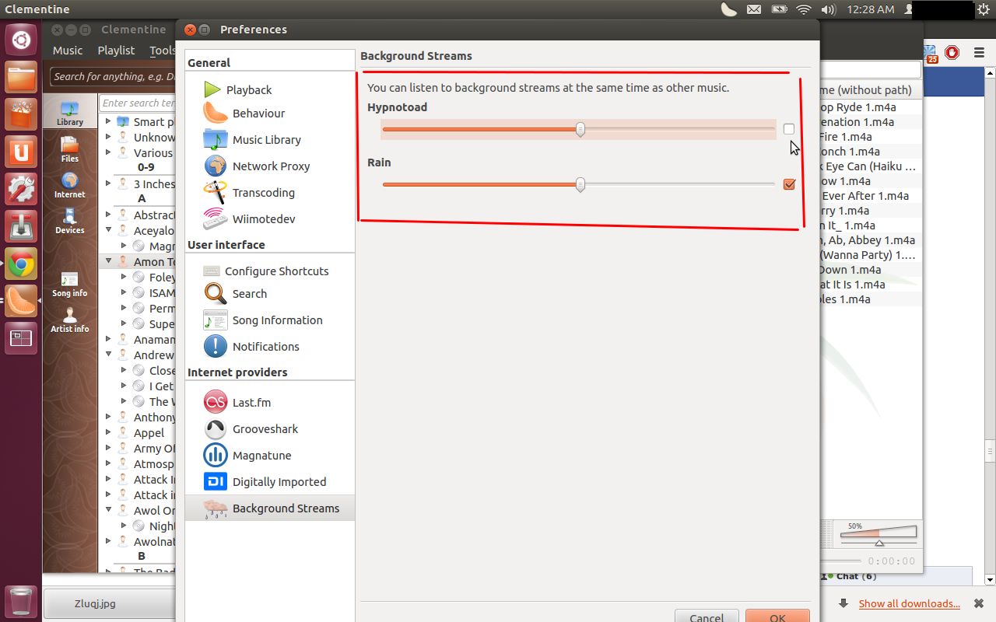The height and width of the screenshot is (622, 996).
Task: Enable the Hypnotoad background stream
Action: click(789, 128)
